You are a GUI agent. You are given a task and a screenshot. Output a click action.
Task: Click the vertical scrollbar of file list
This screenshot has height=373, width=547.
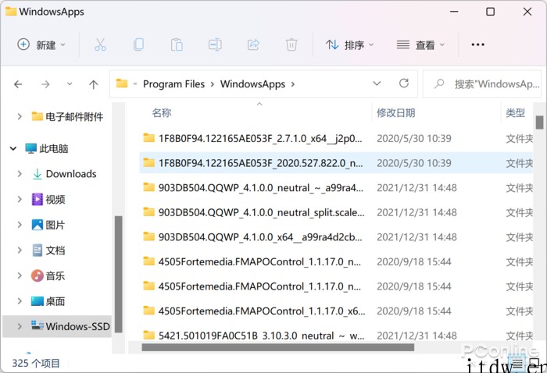539,123
